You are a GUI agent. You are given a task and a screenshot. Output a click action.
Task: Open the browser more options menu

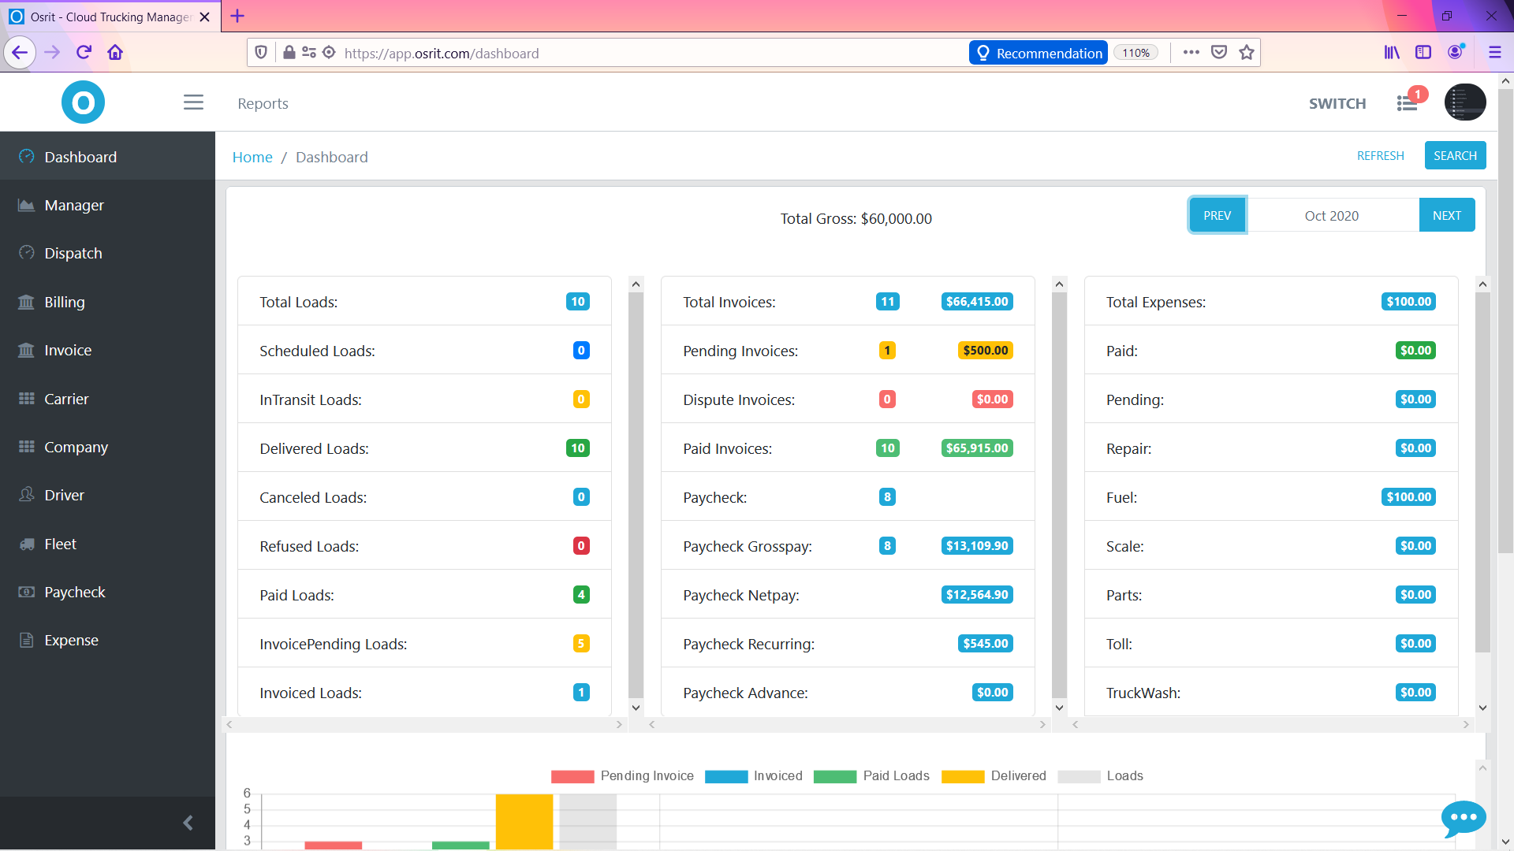(1191, 52)
